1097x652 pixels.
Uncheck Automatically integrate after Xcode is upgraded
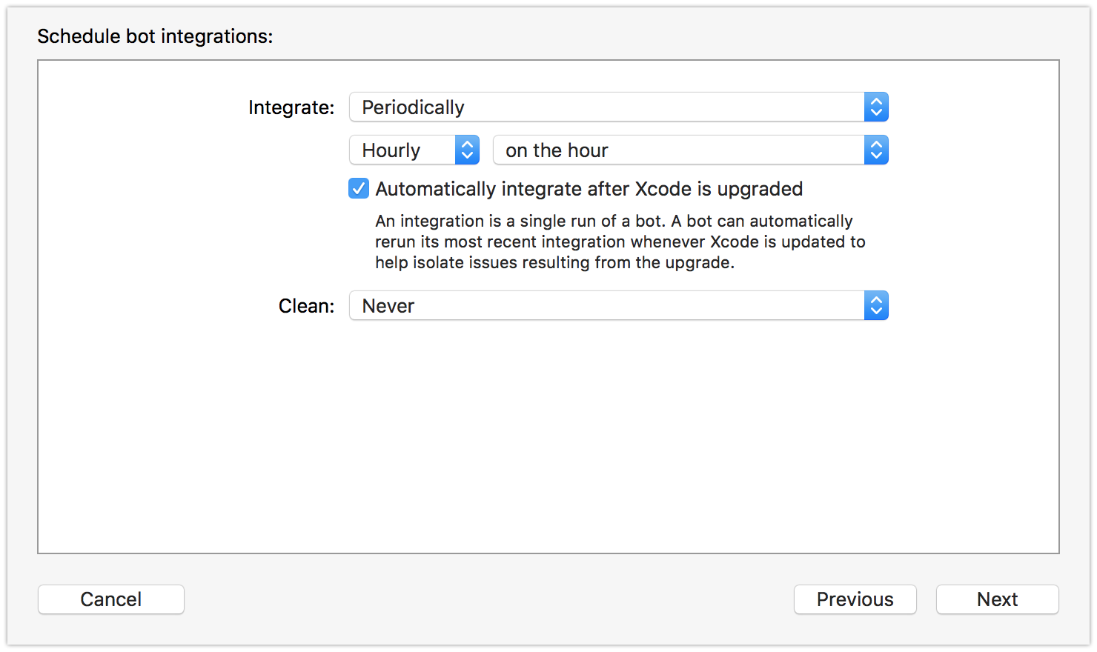359,189
